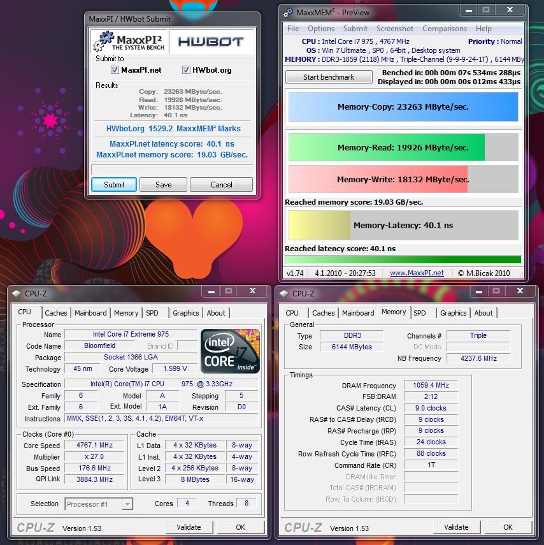Click the Intel Core i7 inside logo

(x=230, y=351)
